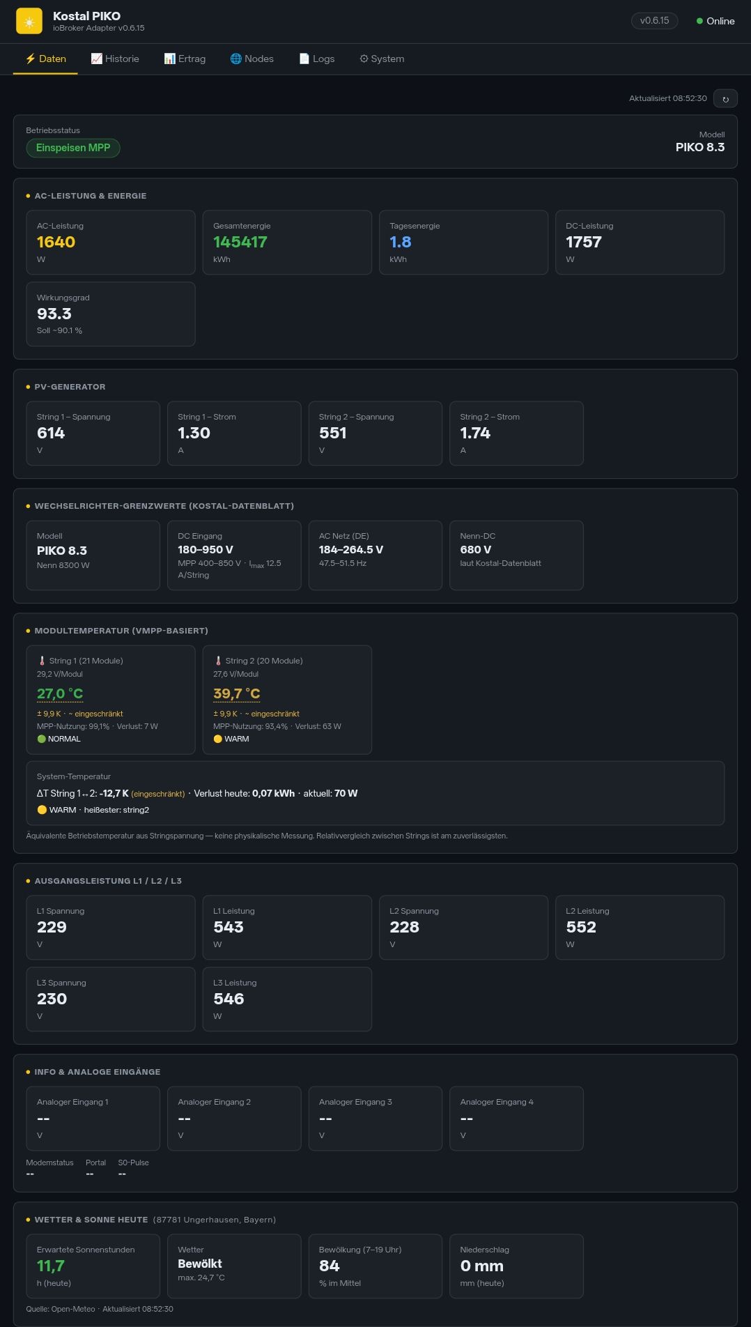Click the 39,7 °C temperature value
This screenshot has width=751, height=1327.
coord(236,693)
